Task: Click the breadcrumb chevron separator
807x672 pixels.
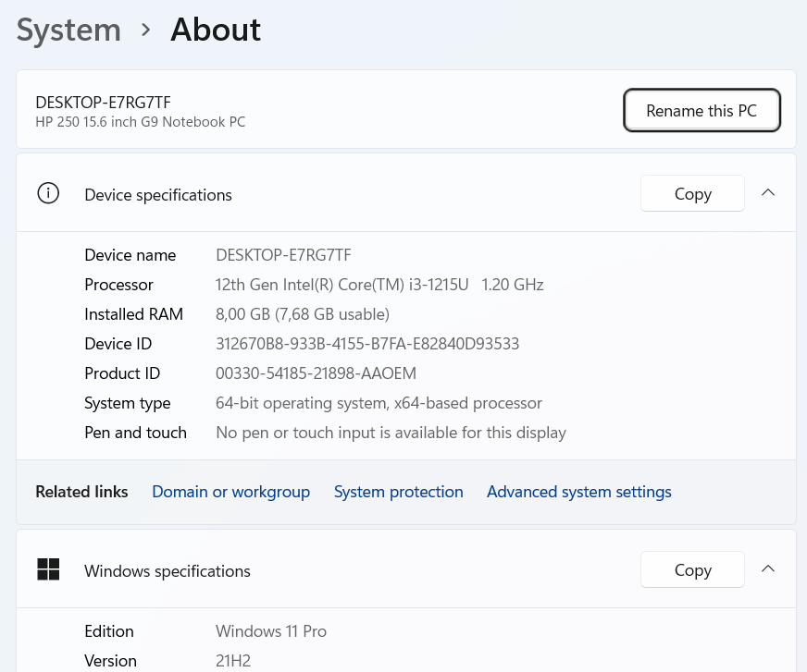Action: click(x=146, y=30)
